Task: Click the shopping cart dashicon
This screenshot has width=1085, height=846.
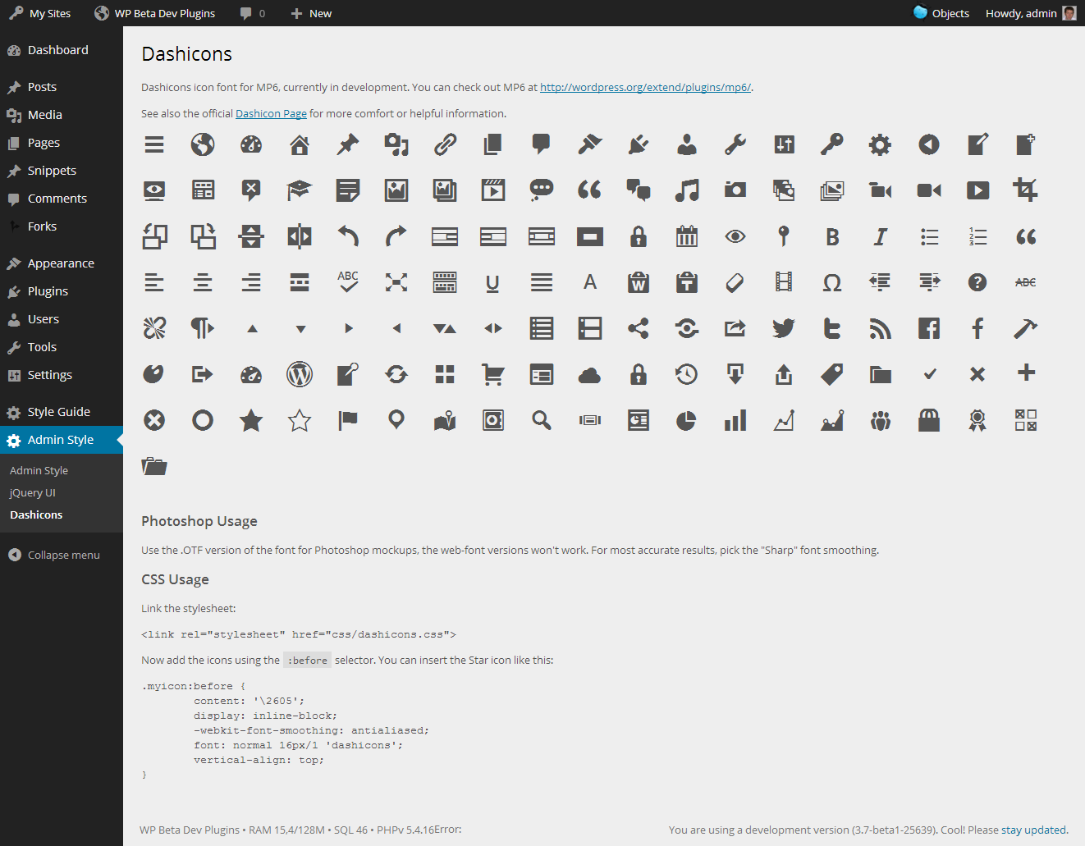Action: (x=493, y=374)
